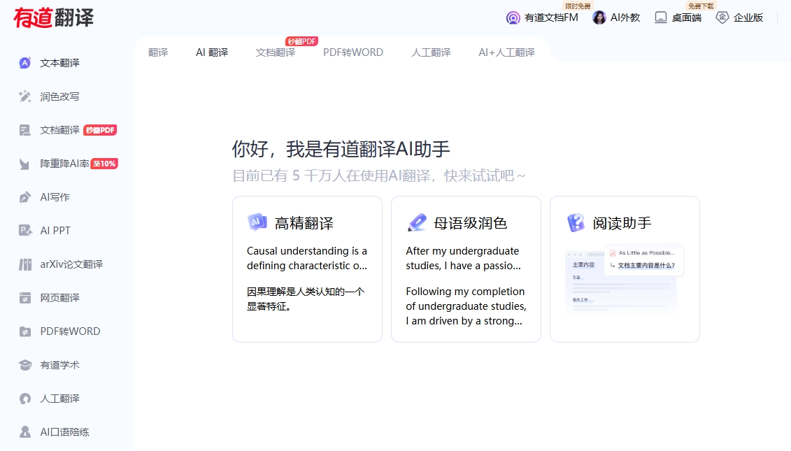
Task: Open arXiv论文翻译 books icon
Action: point(25,264)
